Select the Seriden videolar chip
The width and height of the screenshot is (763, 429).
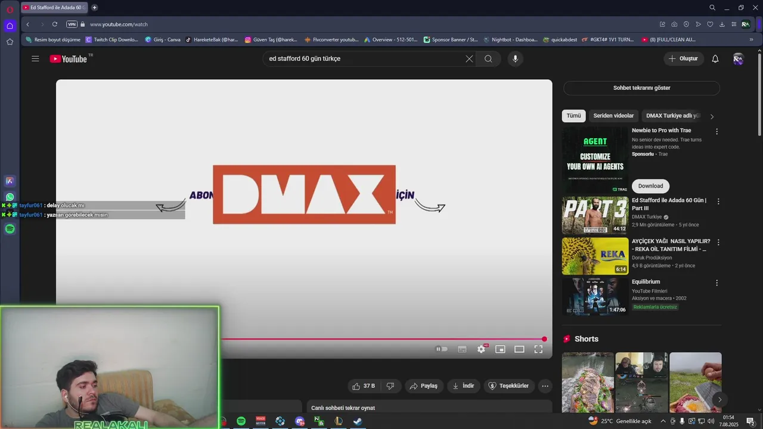[x=613, y=116]
